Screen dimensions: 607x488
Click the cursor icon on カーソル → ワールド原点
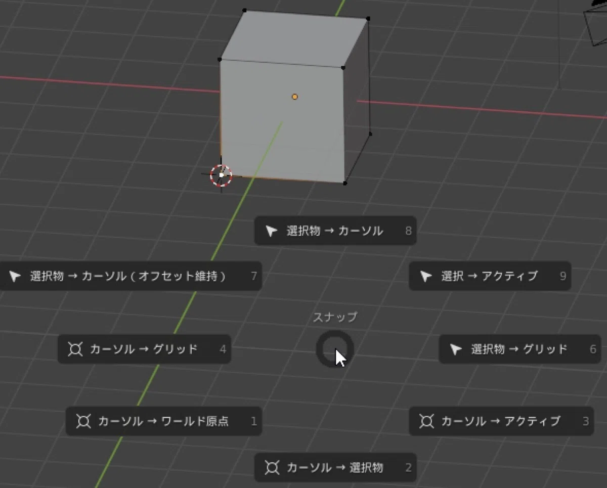83,421
